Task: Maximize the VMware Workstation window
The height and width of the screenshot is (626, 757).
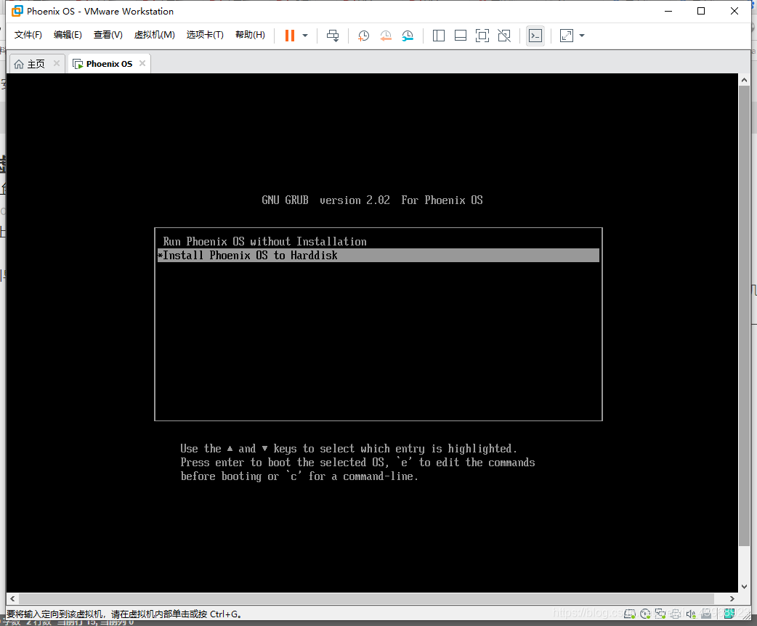Action: click(x=701, y=11)
